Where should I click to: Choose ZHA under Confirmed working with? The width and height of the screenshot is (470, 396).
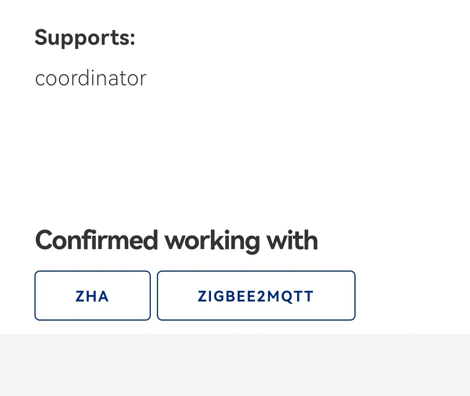pyautogui.click(x=92, y=296)
